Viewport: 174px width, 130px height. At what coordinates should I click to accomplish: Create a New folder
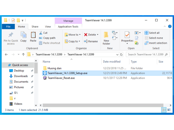click(x=106, y=38)
